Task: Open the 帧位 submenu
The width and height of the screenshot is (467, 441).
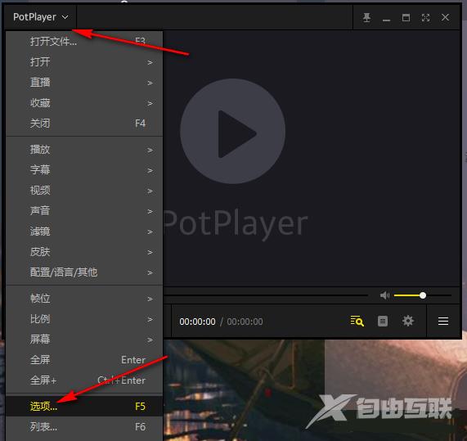Action: click(x=84, y=299)
